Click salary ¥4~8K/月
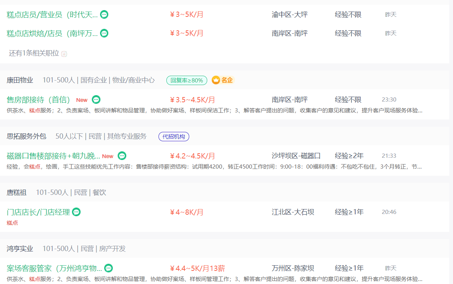 click(187, 212)
